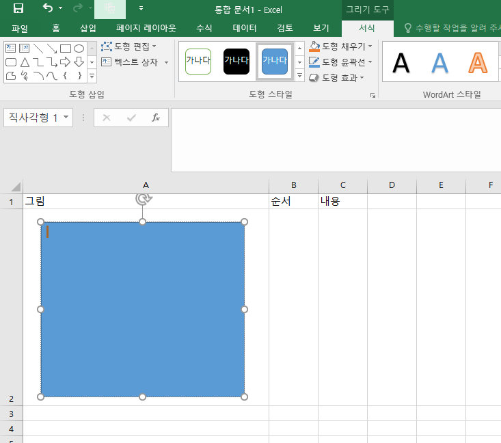Select the curve shape
Viewport: 501px width, 443px height.
click(52, 76)
